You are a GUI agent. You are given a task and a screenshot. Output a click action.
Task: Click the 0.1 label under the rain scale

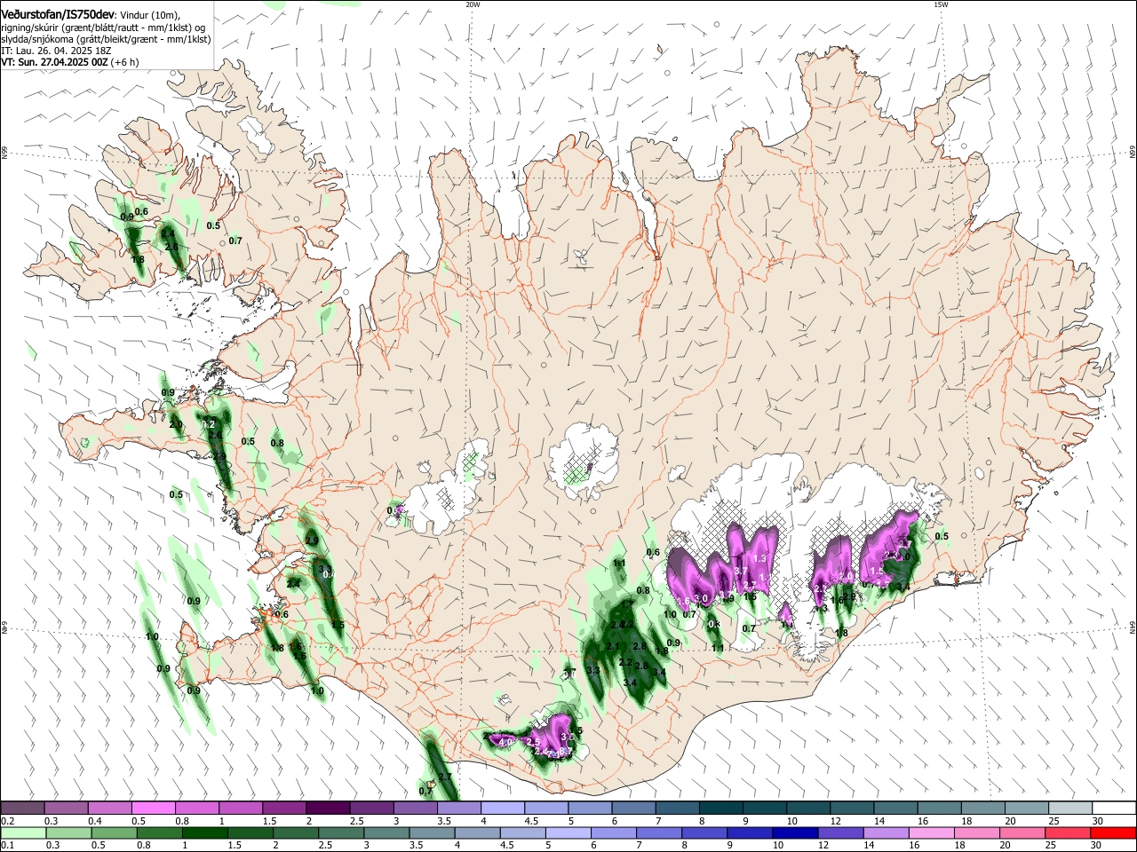6,846
